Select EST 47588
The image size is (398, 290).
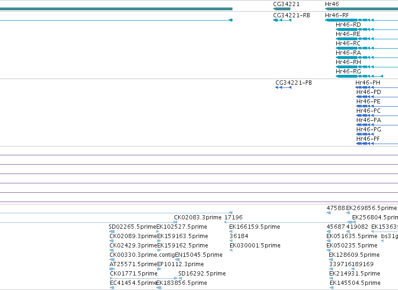coord(335,208)
